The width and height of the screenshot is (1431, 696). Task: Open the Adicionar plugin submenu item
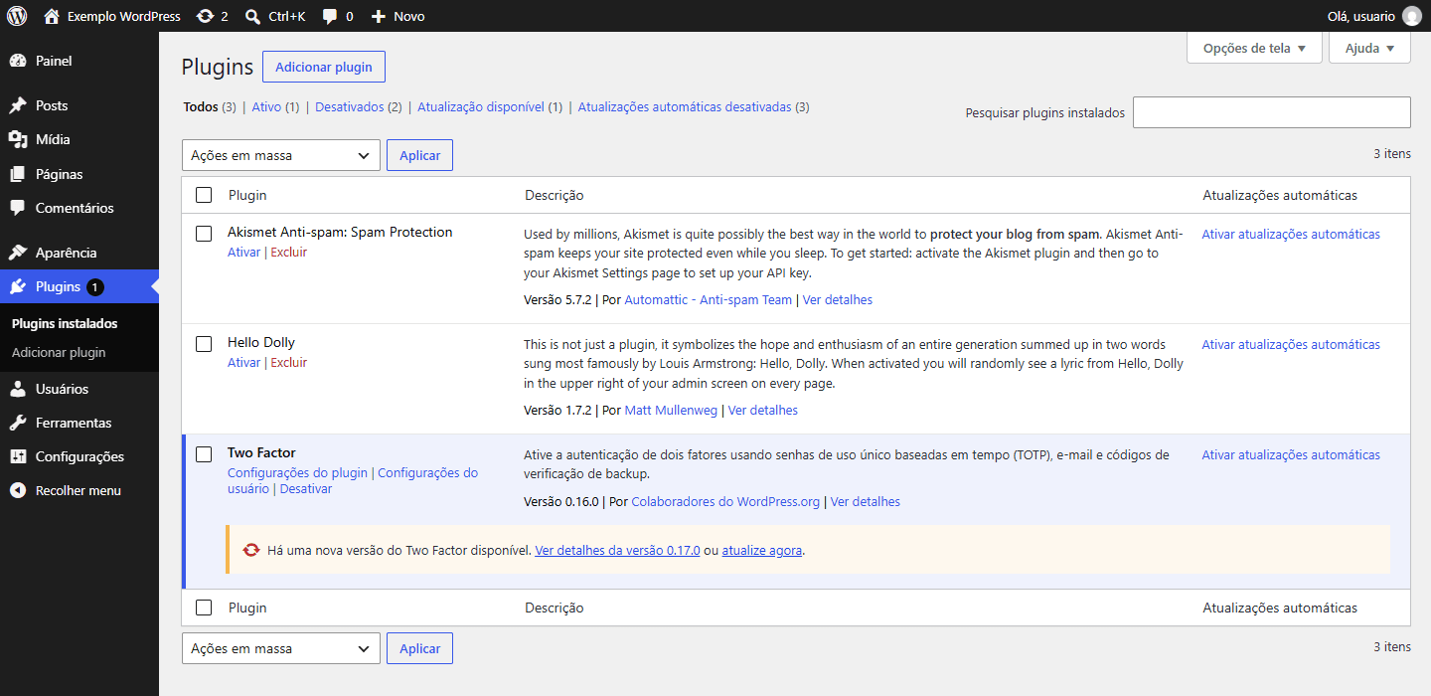tap(59, 352)
